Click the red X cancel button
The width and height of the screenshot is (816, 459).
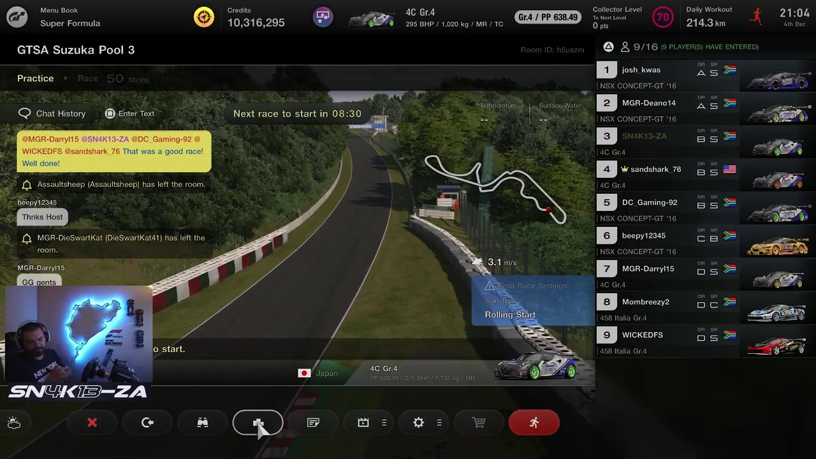click(x=92, y=423)
